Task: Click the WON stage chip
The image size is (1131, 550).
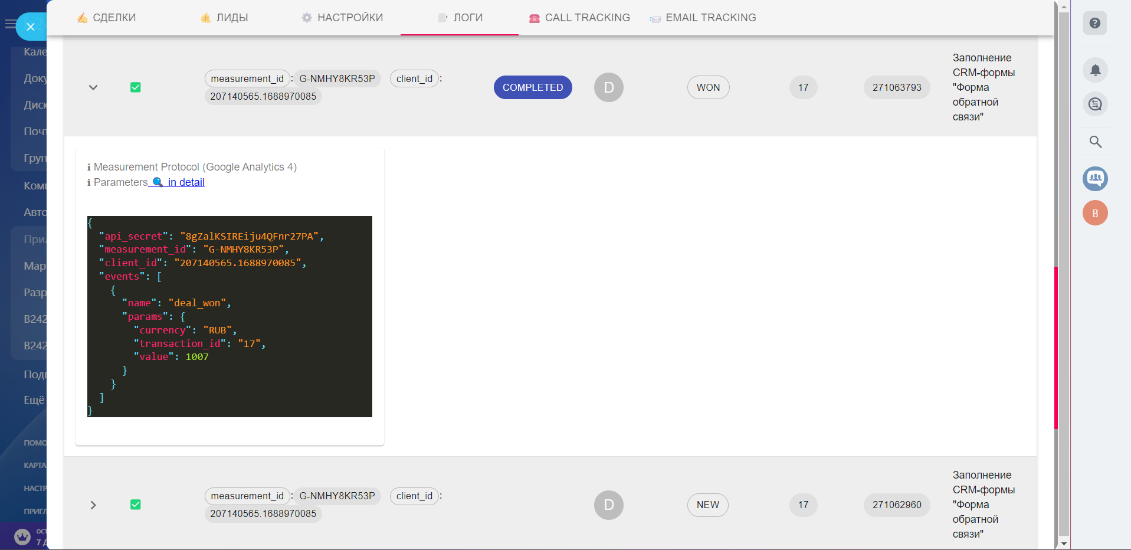Action: (708, 87)
